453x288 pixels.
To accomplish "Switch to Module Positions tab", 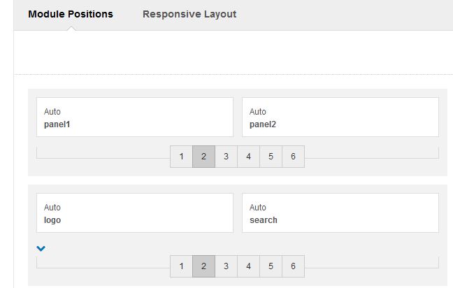I will click(x=71, y=14).
